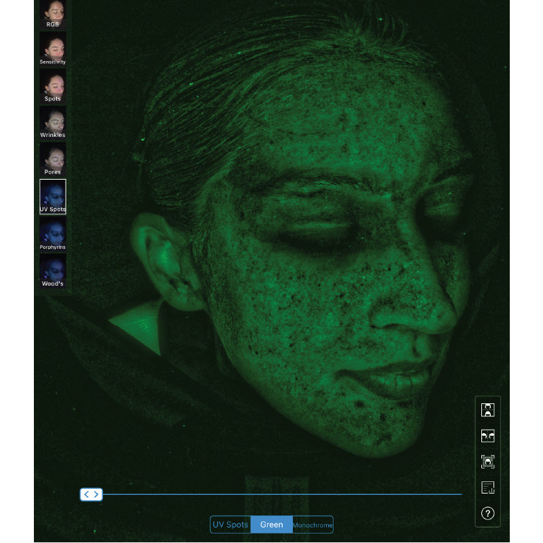The height and width of the screenshot is (543, 543).
Task: Show the Spots analysis view
Action: click(53, 85)
